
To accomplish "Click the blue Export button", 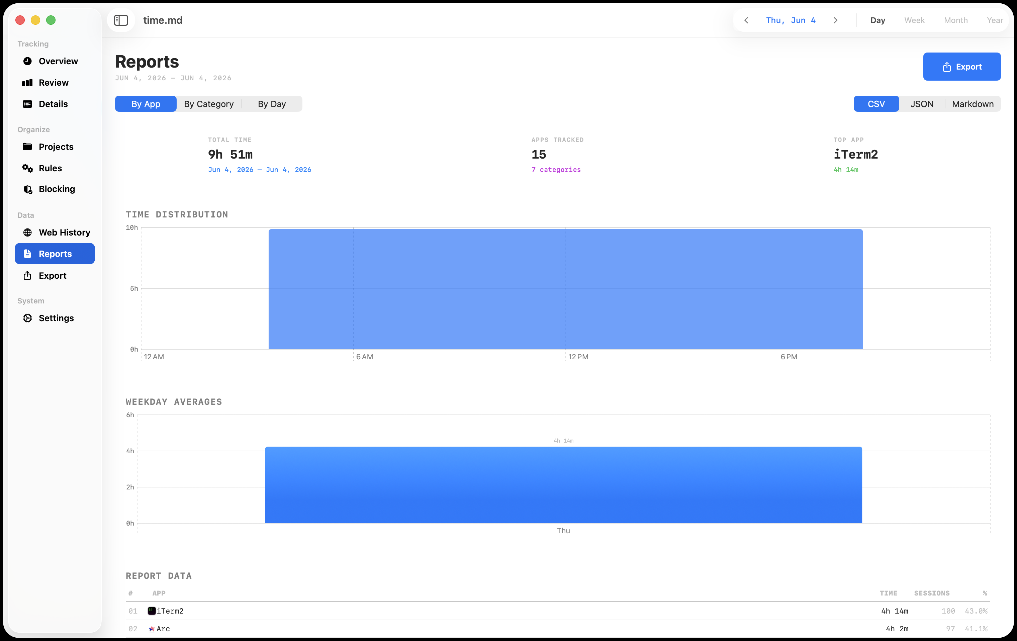I will [x=962, y=67].
